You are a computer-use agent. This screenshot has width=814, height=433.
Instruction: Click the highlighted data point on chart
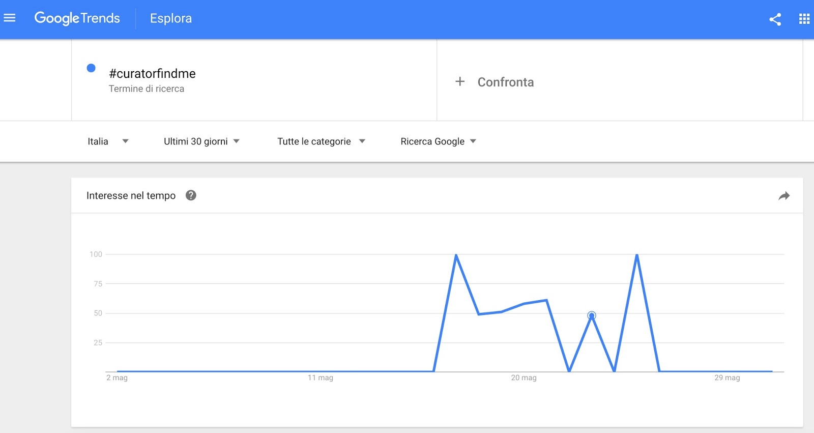pos(592,315)
